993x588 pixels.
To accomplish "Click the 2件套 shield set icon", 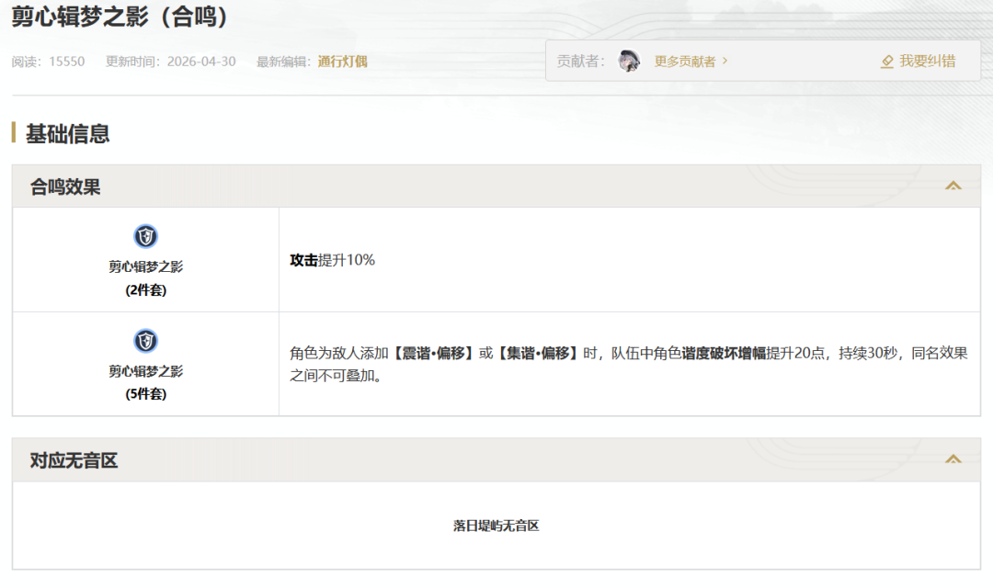I will click(145, 236).
